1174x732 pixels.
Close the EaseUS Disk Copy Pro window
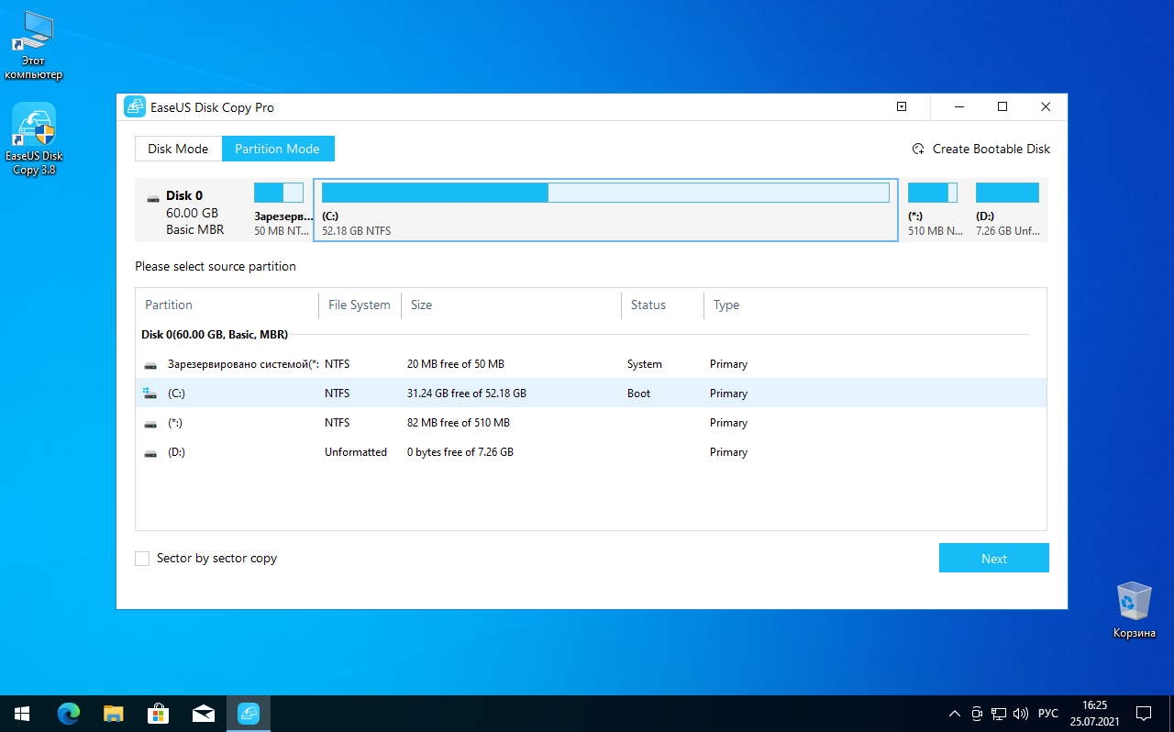(1046, 106)
